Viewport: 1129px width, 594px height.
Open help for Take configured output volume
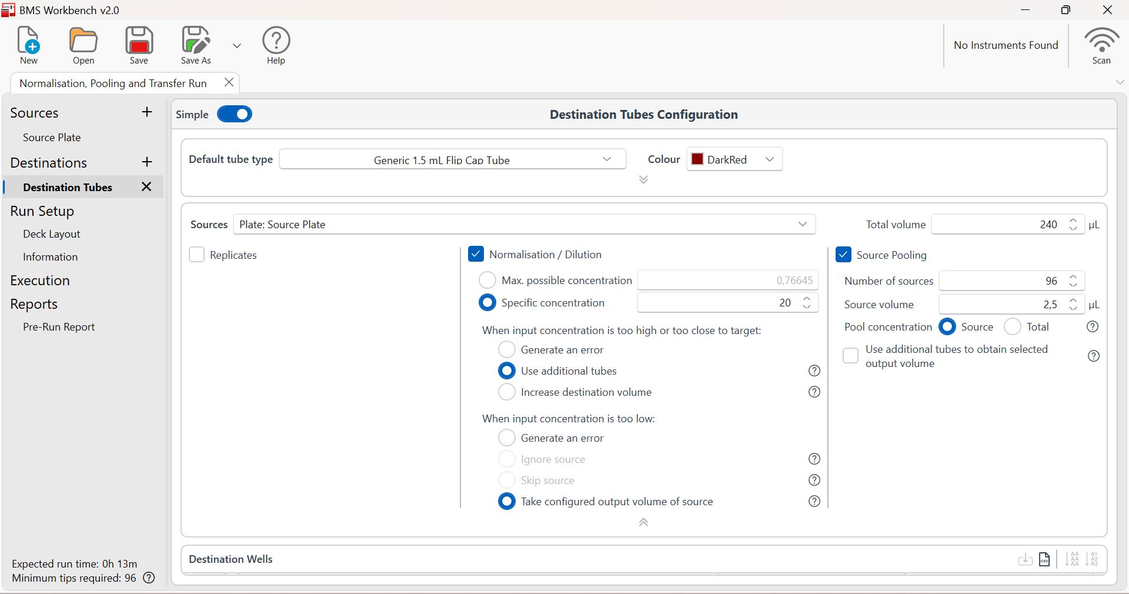tap(814, 501)
